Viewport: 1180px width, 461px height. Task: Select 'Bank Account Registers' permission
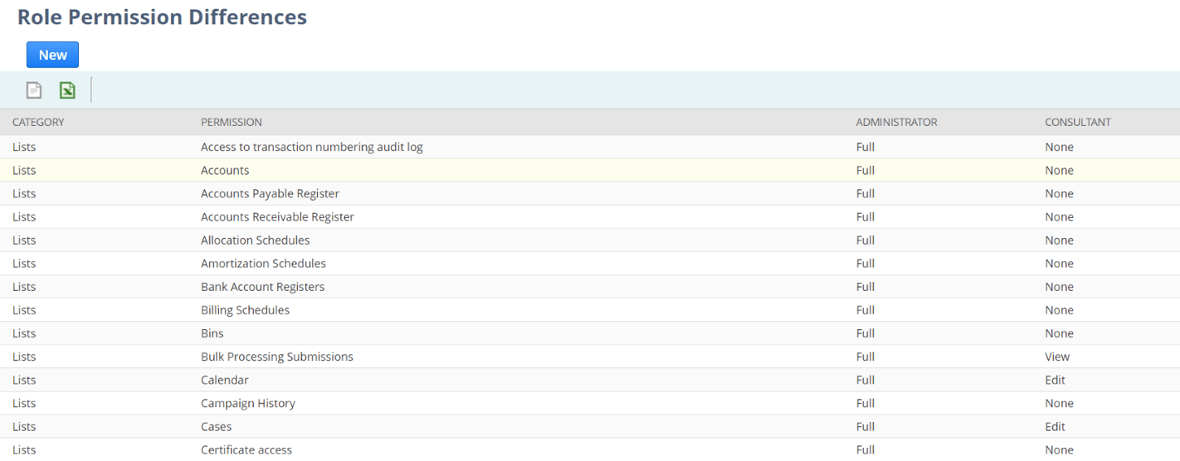point(262,286)
